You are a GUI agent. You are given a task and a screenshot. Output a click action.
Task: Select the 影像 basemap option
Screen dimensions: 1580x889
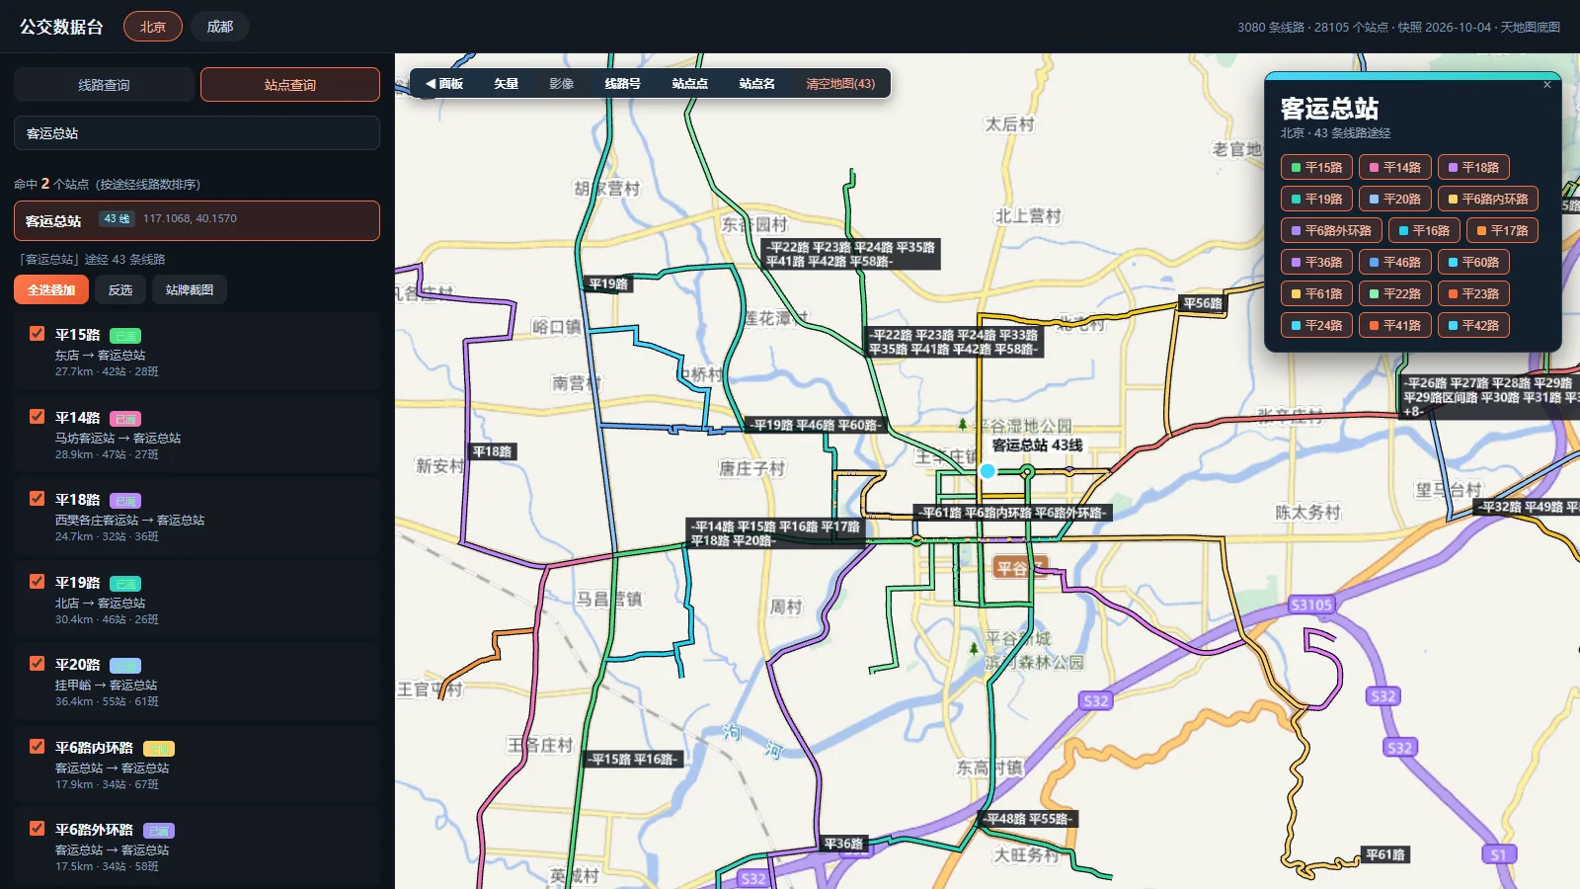click(561, 84)
